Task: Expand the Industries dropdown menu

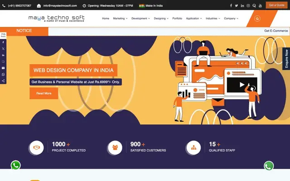Action: 213,19
